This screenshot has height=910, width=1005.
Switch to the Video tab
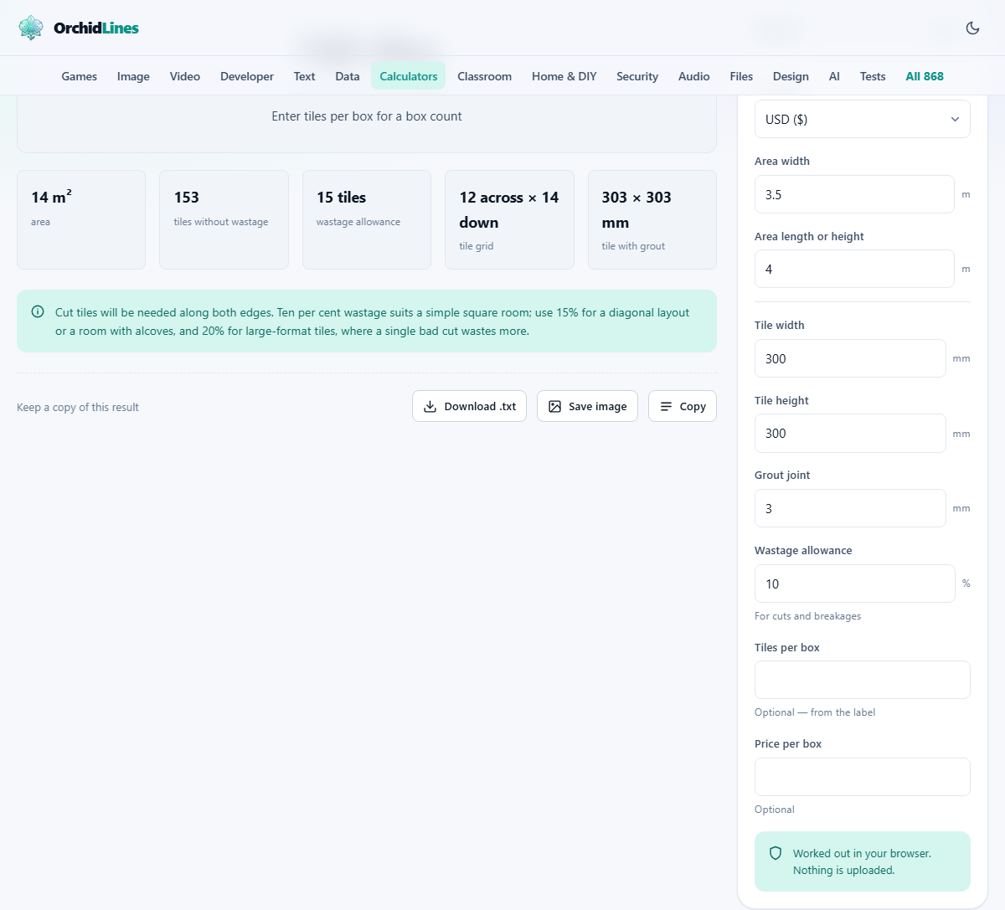click(x=185, y=76)
